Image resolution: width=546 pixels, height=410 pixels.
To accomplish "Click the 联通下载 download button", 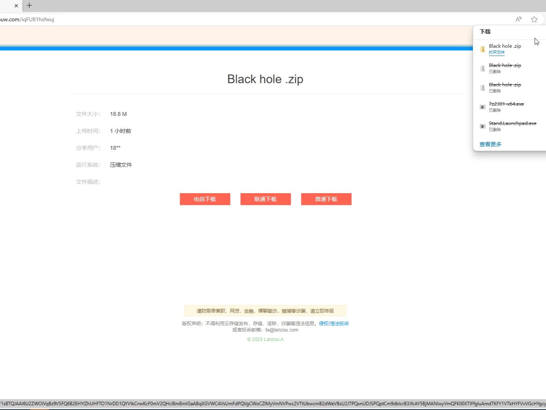I will pos(266,199).
